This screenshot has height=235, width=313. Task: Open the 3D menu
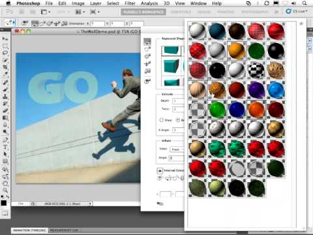tap(166, 3)
